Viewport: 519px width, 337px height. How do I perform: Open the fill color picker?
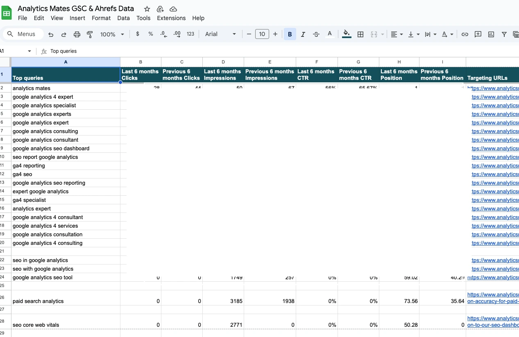pyautogui.click(x=347, y=34)
